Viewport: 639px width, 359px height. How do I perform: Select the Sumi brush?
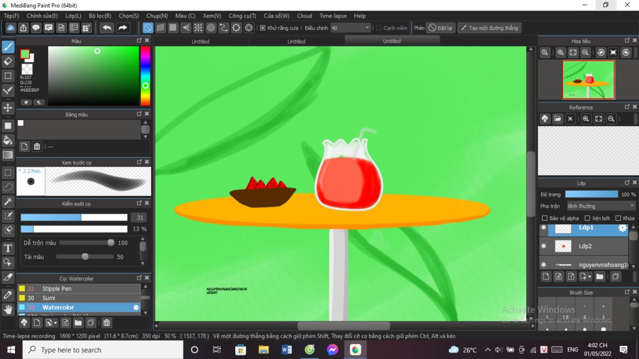click(79, 298)
